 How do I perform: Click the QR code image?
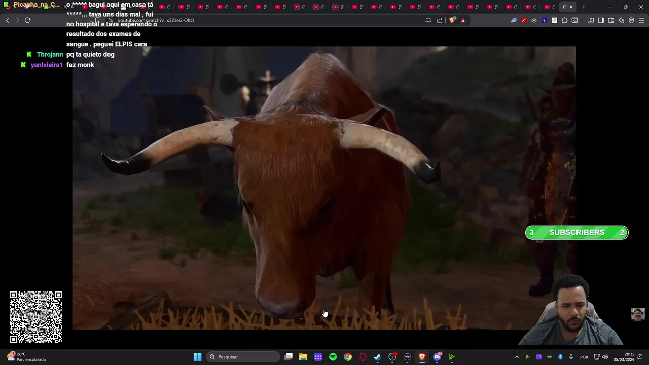point(36,317)
